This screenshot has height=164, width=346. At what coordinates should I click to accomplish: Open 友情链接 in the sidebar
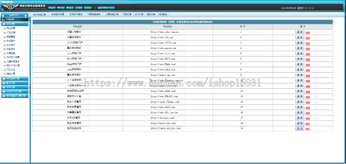11,53
